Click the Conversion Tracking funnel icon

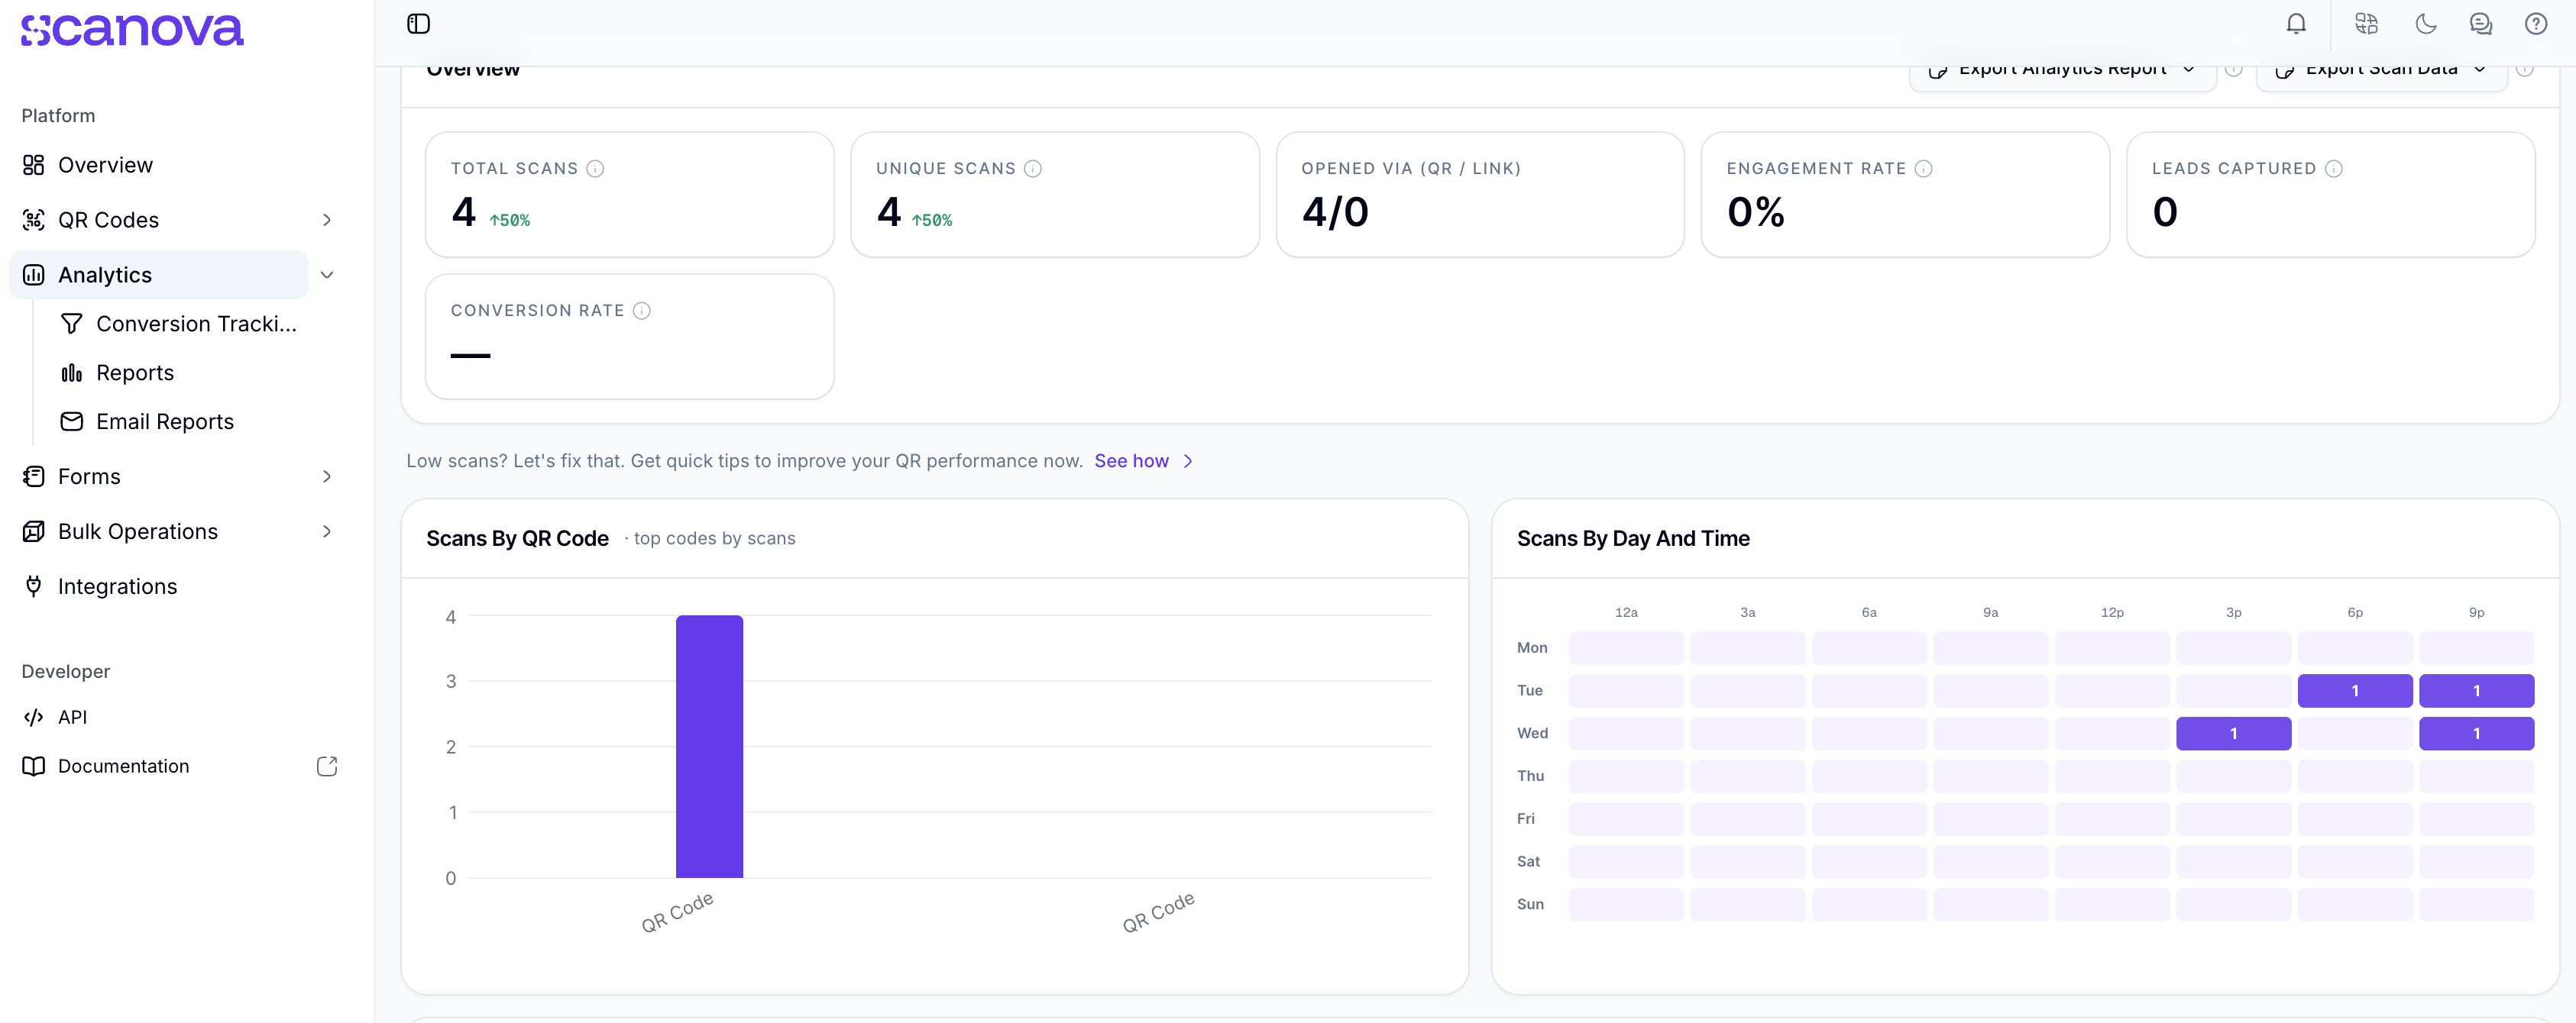pos(71,324)
